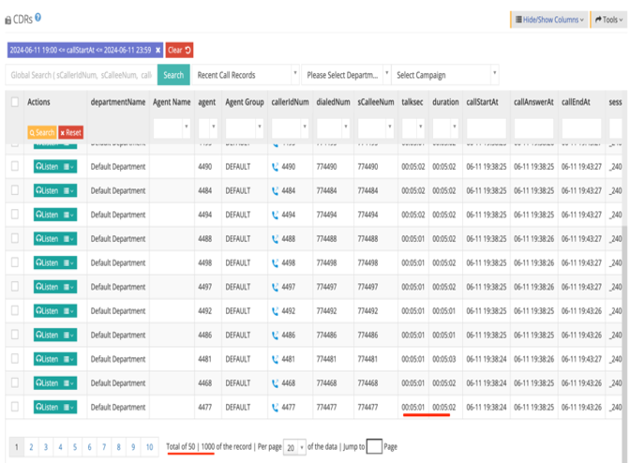Open the Please Select Department dropdown
The width and height of the screenshot is (630, 463).
(x=346, y=75)
